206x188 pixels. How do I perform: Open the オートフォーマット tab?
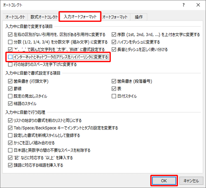pyautogui.click(x=115, y=17)
